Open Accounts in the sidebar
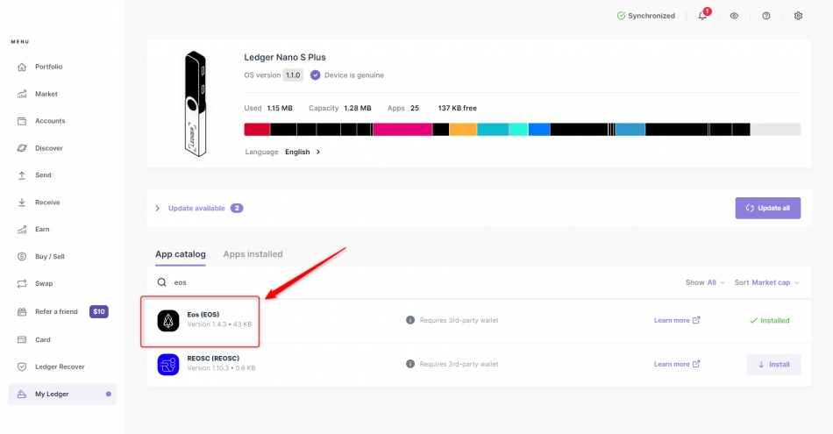Viewport: 833px width, 434px height. 50,121
